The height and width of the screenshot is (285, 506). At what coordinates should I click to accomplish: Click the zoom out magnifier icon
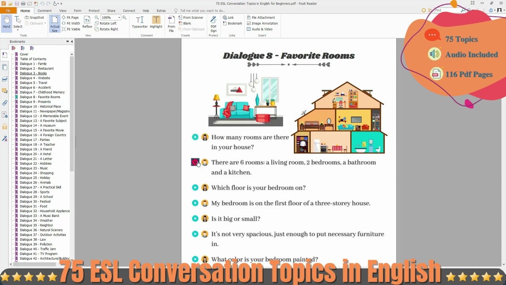tap(96, 17)
